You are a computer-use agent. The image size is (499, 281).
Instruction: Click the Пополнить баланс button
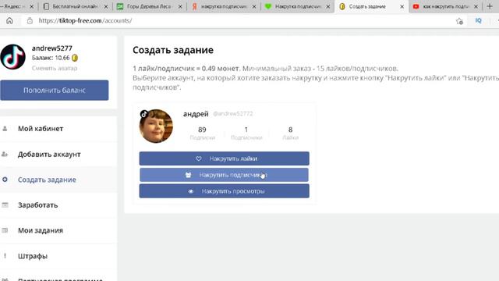(55, 91)
